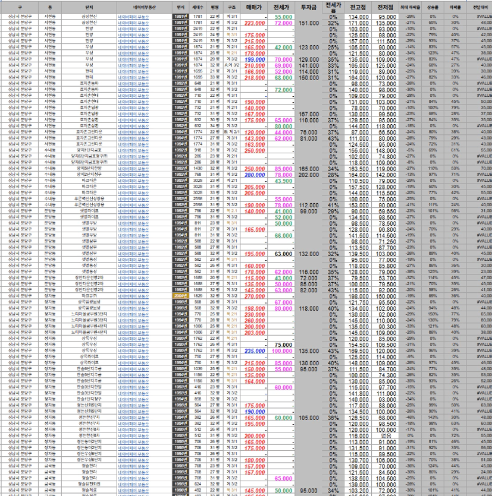Select the 69.650 전저점 value cell
Image resolution: width=492 pixels, height=496 pixels.
point(387,211)
